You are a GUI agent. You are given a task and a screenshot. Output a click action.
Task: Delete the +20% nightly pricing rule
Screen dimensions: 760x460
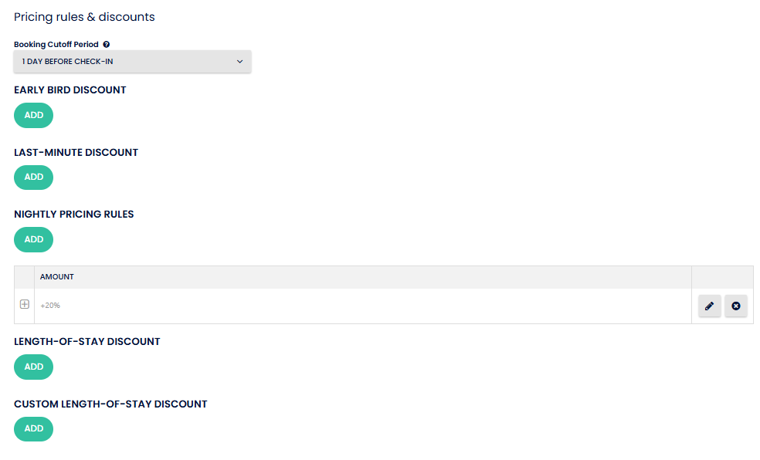click(735, 306)
